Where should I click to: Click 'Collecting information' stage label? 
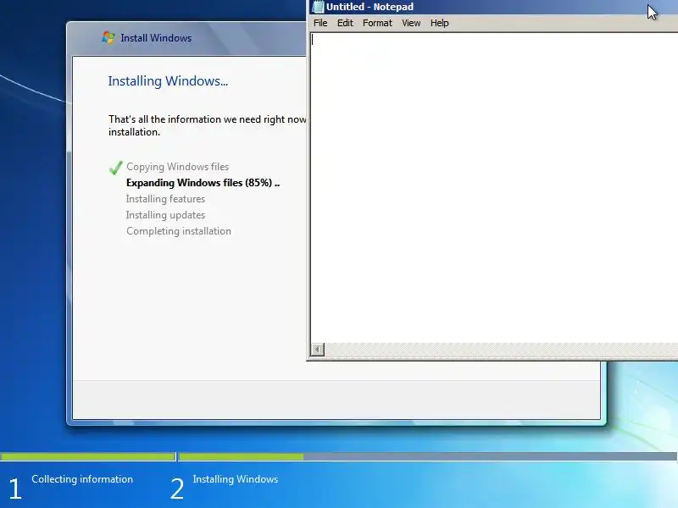click(x=82, y=479)
